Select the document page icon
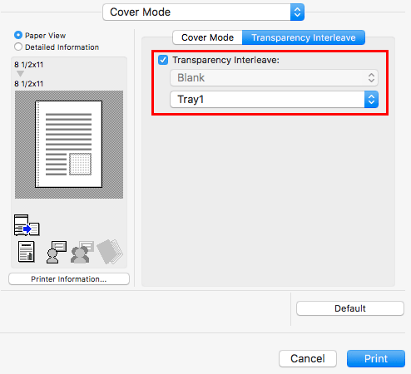The image size is (411, 374). pos(27,252)
